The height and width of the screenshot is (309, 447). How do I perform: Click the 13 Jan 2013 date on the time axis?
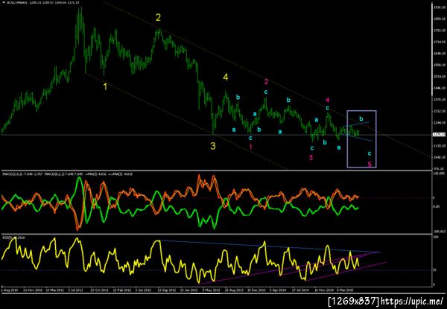[188, 290]
